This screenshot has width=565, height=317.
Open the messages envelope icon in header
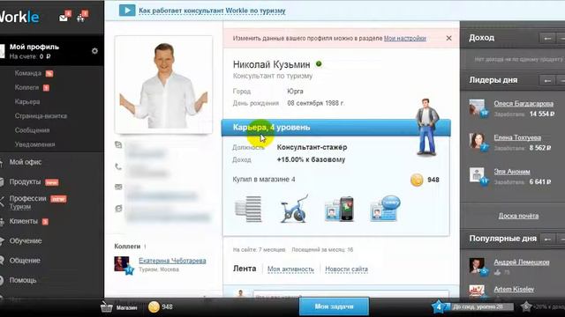[64, 17]
